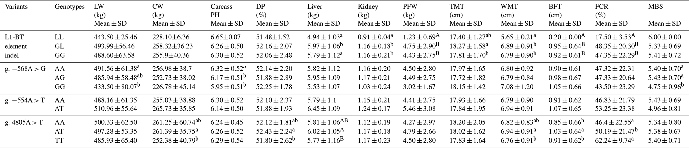This screenshot has width=689, height=148.
Task: Select the g. −554A > T variant label
Action: point(25,100)
